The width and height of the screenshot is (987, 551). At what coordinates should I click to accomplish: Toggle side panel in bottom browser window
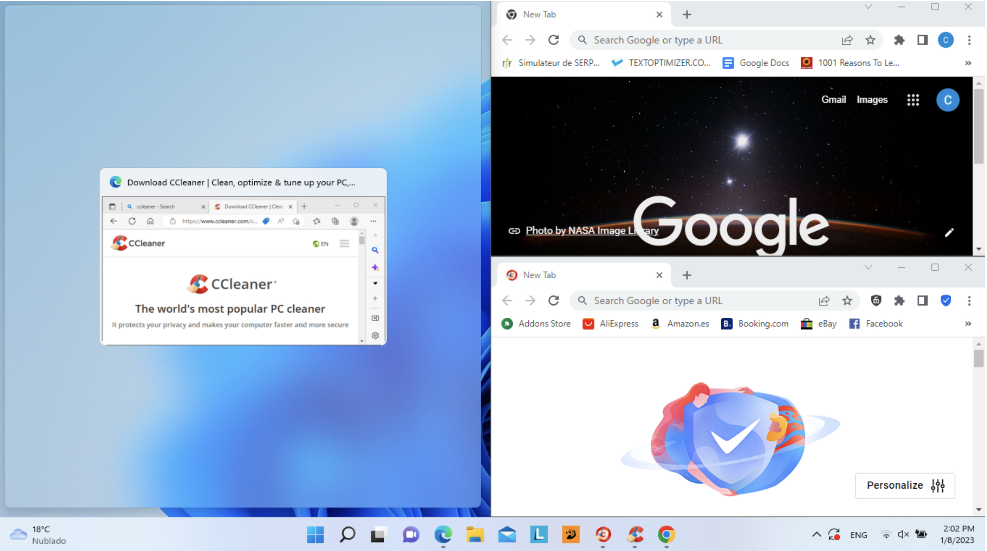(923, 301)
